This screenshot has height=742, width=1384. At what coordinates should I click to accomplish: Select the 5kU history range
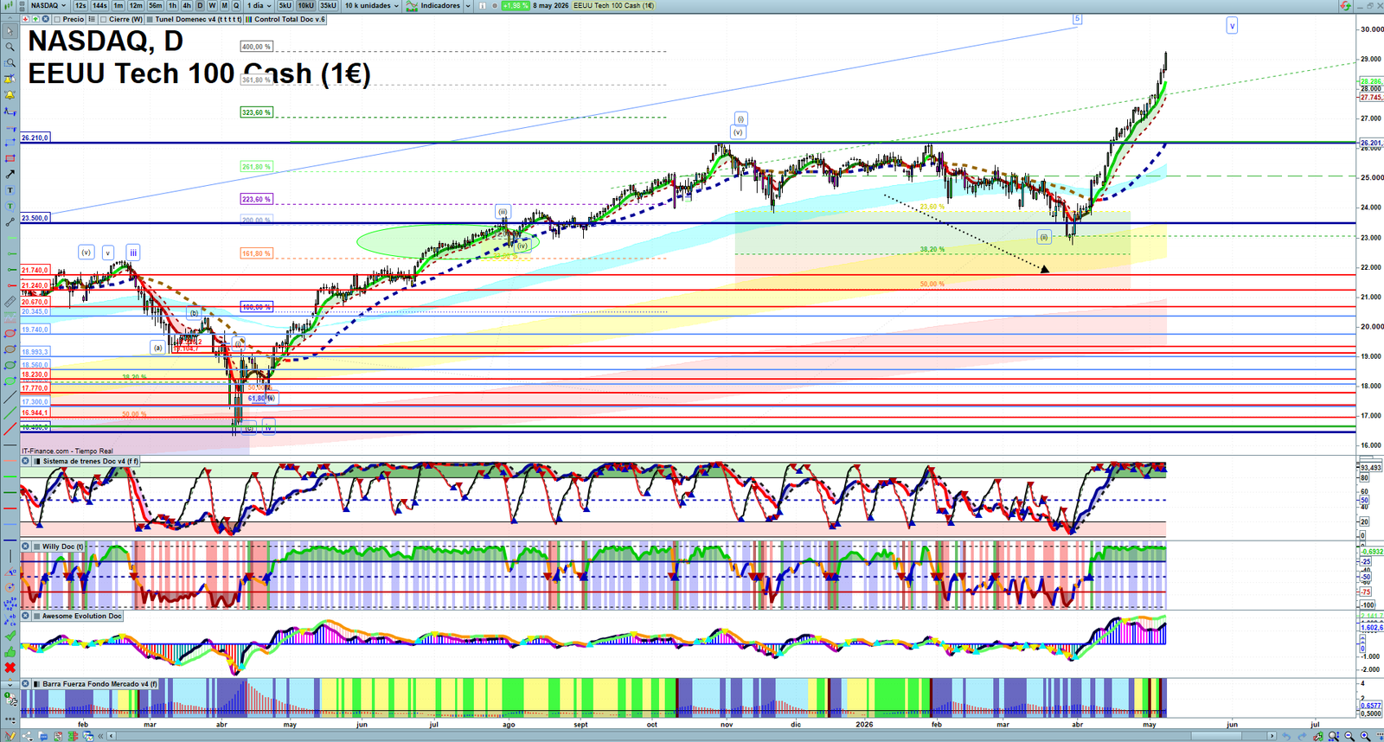click(x=285, y=5)
